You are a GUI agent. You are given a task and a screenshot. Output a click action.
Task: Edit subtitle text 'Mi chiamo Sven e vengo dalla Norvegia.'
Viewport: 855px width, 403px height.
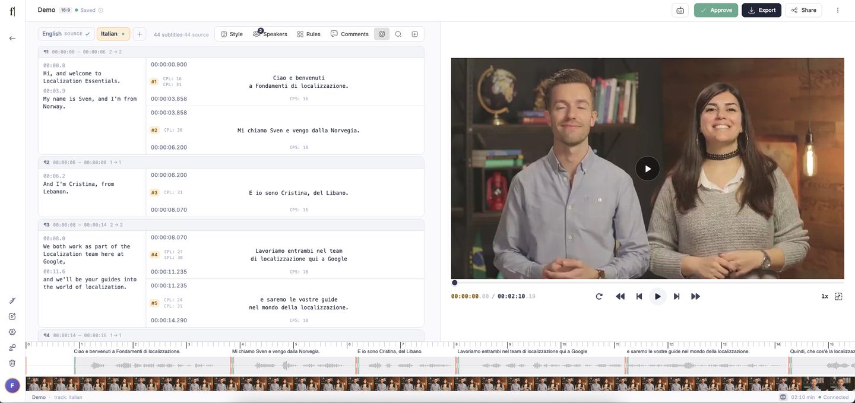pyautogui.click(x=299, y=131)
